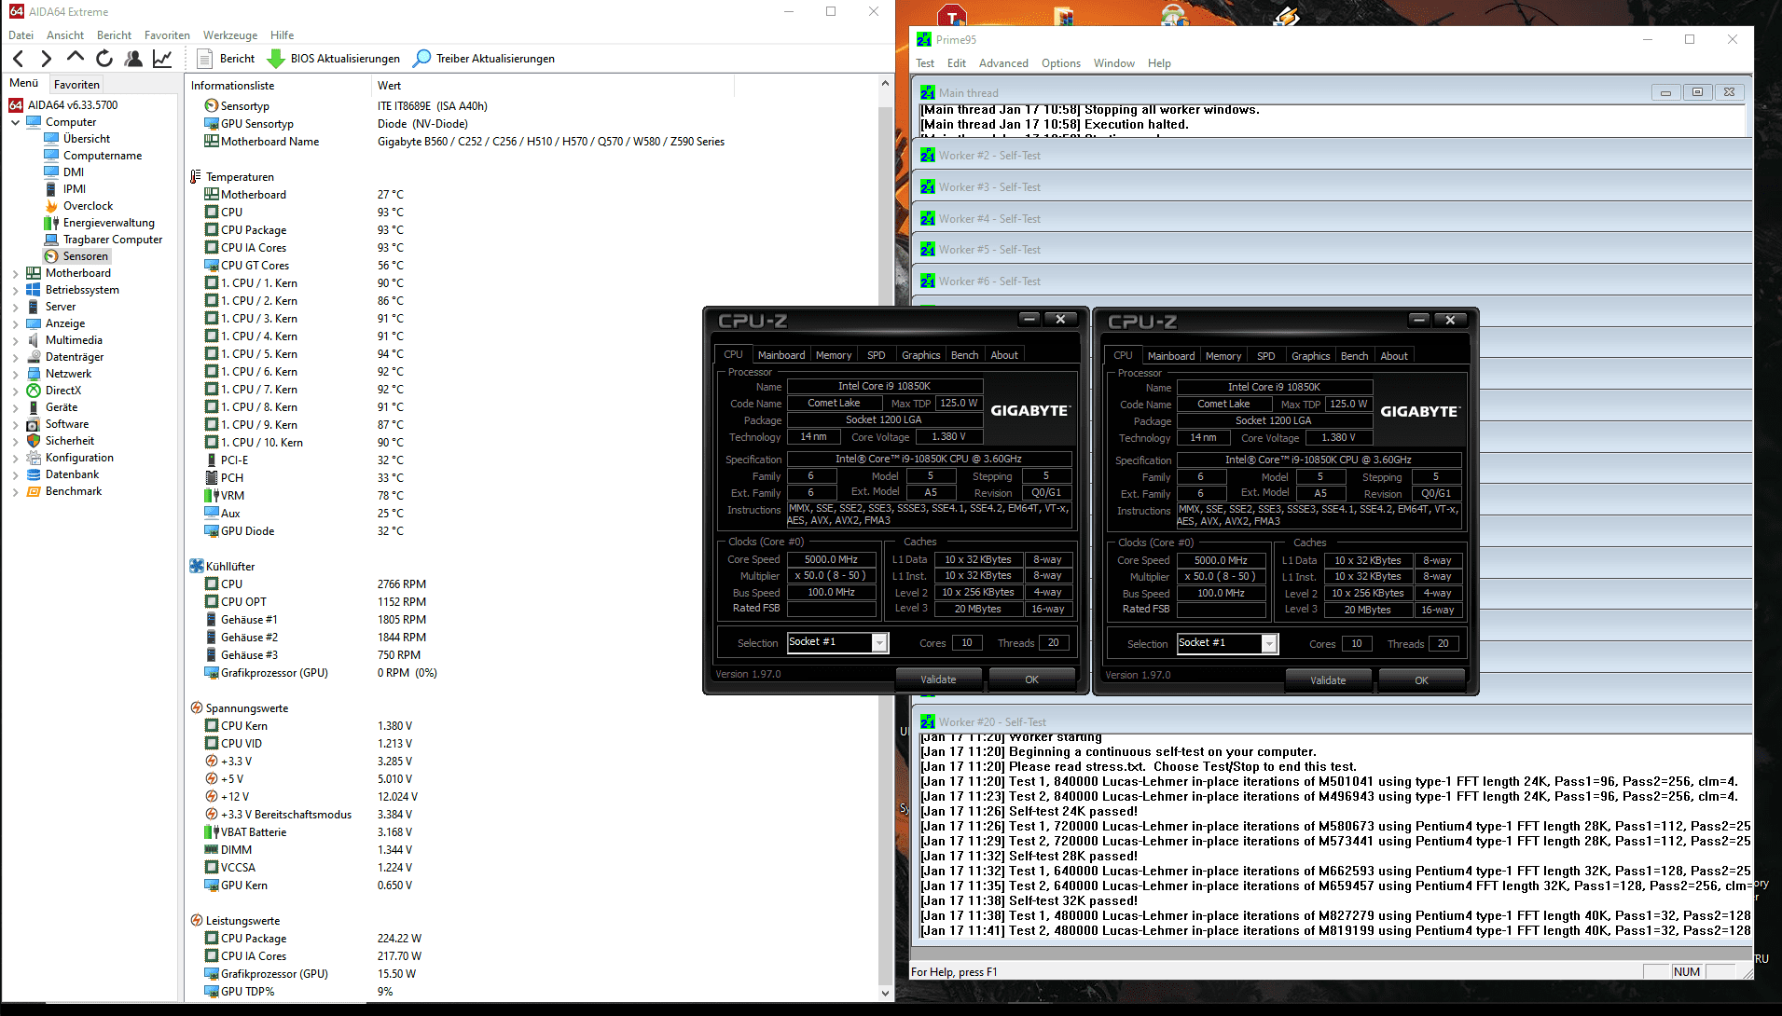Restore the Main thread child window in Prime95

pyautogui.click(x=1697, y=92)
